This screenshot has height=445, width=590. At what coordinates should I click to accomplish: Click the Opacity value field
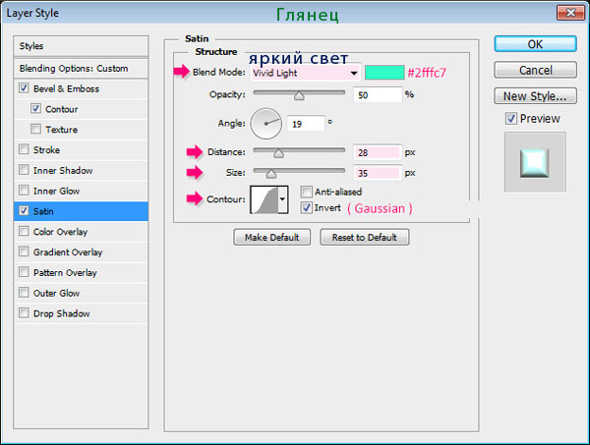point(378,94)
